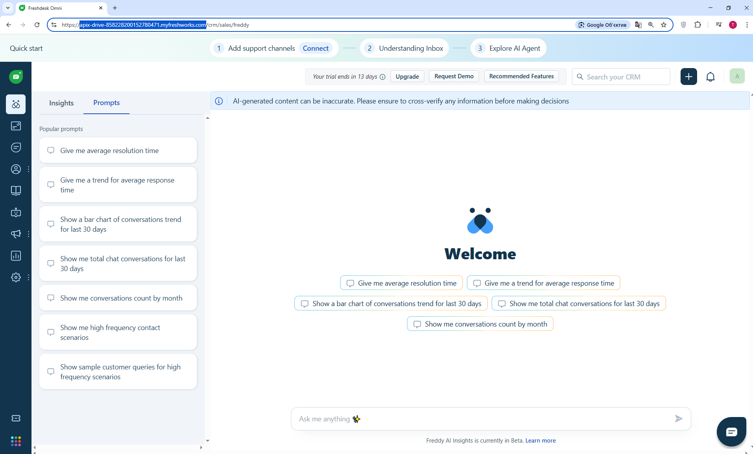Choose sidebar prompt 'Show me high frequency contact scenarios'
Image resolution: width=753 pixels, height=454 pixels.
(x=118, y=332)
